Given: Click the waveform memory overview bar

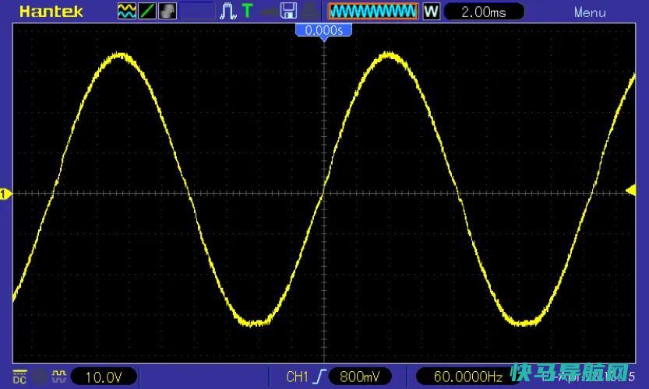Looking at the screenshot, I should click(x=373, y=12).
